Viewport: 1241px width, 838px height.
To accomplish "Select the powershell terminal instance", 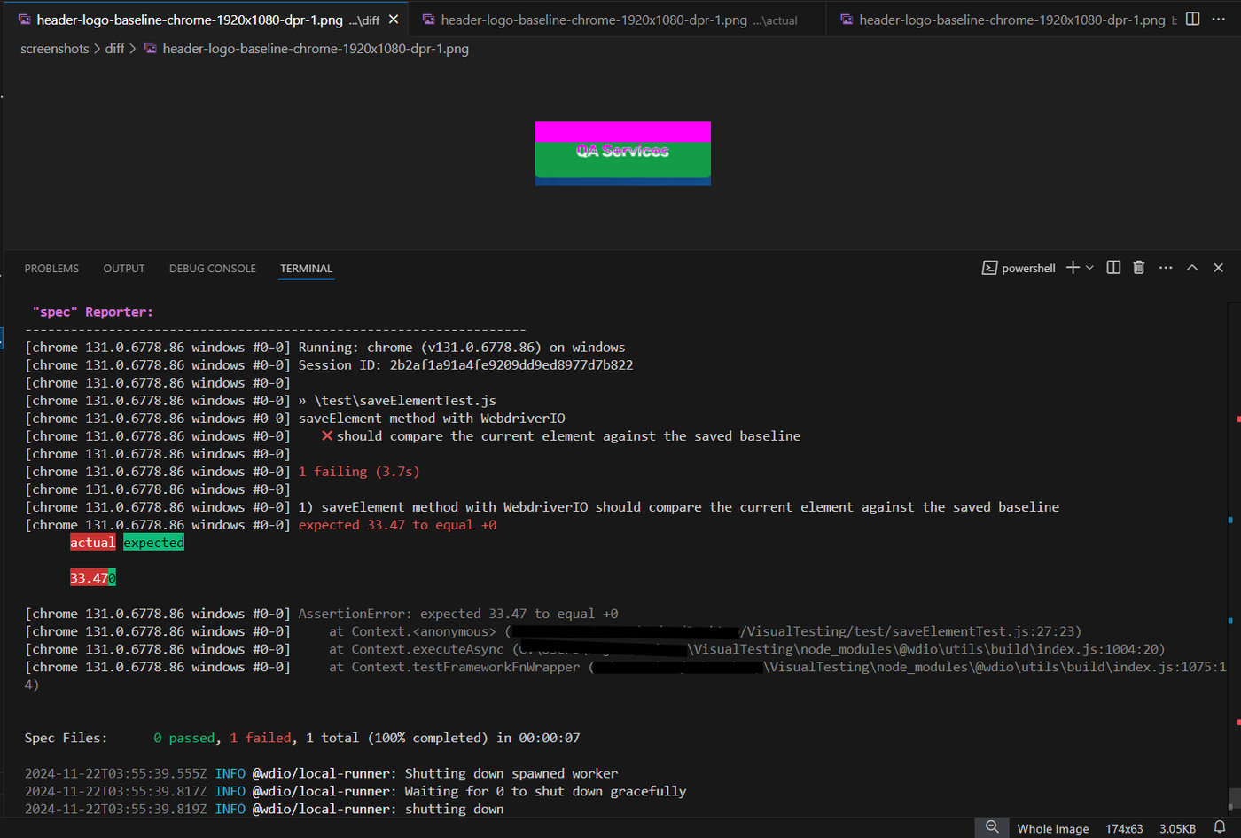I will click(1019, 268).
